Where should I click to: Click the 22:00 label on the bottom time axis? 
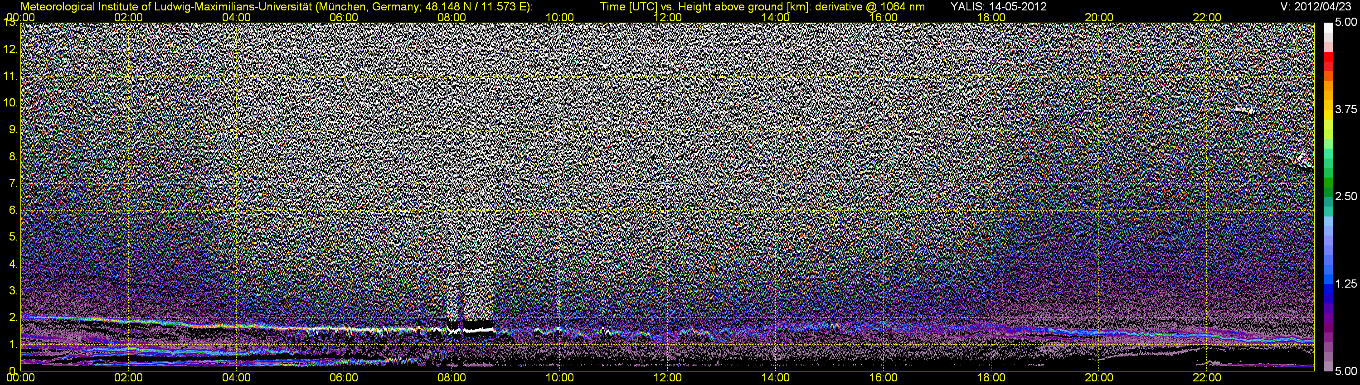point(1207,378)
